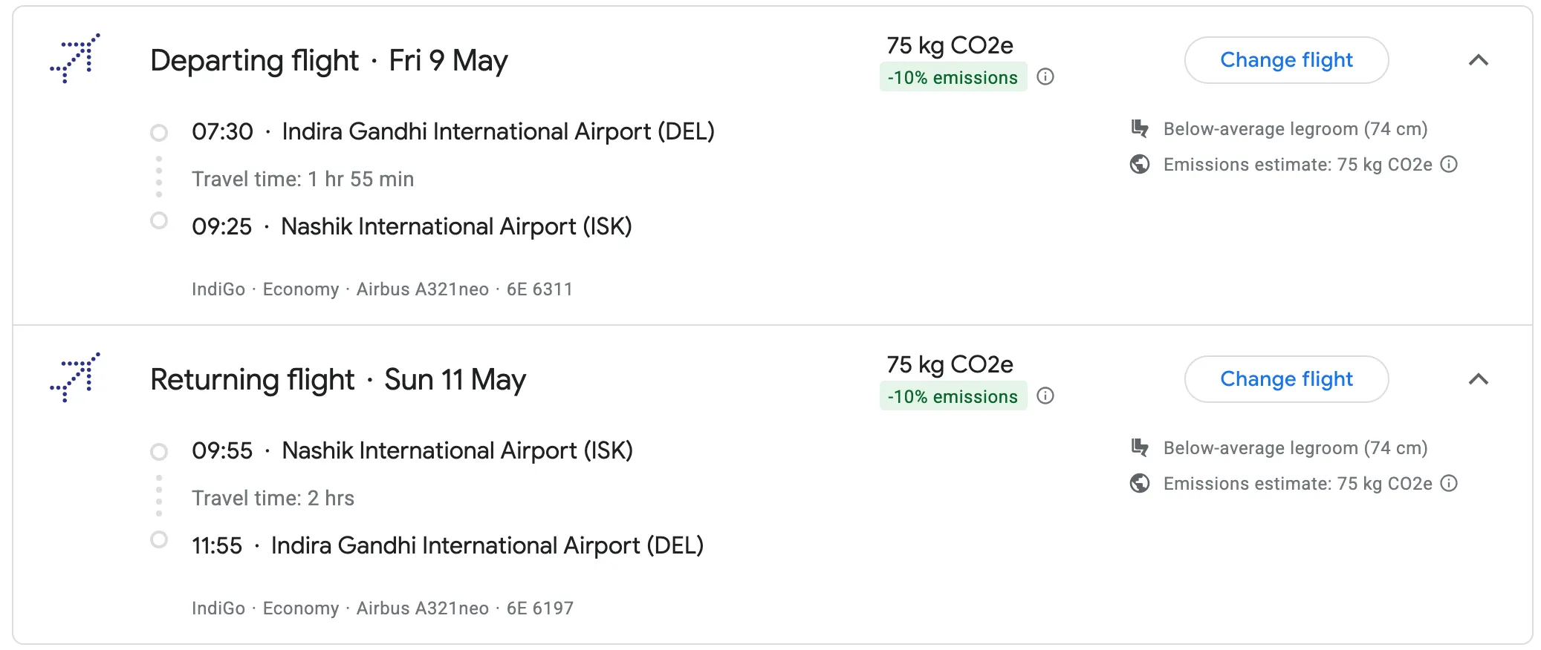Click the IndiGo logo on departing flight
This screenshot has height=650, width=1541.
click(75, 59)
